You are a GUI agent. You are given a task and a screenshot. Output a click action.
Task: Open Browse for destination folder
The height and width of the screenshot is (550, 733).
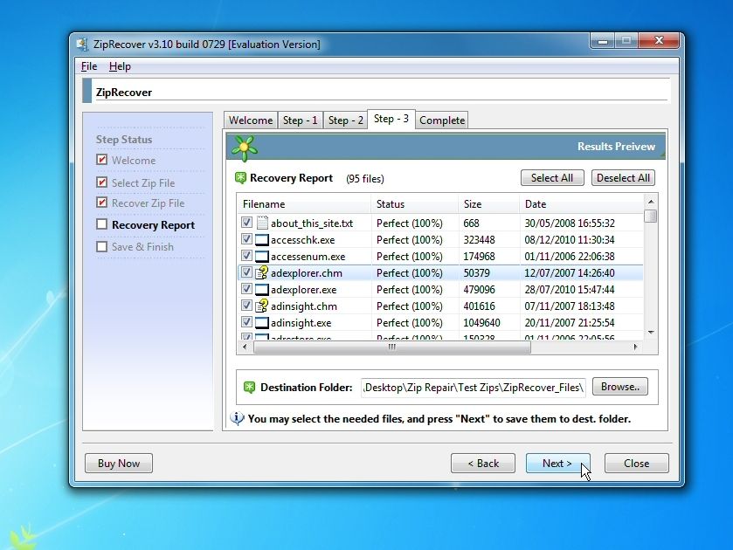(619, 387)
